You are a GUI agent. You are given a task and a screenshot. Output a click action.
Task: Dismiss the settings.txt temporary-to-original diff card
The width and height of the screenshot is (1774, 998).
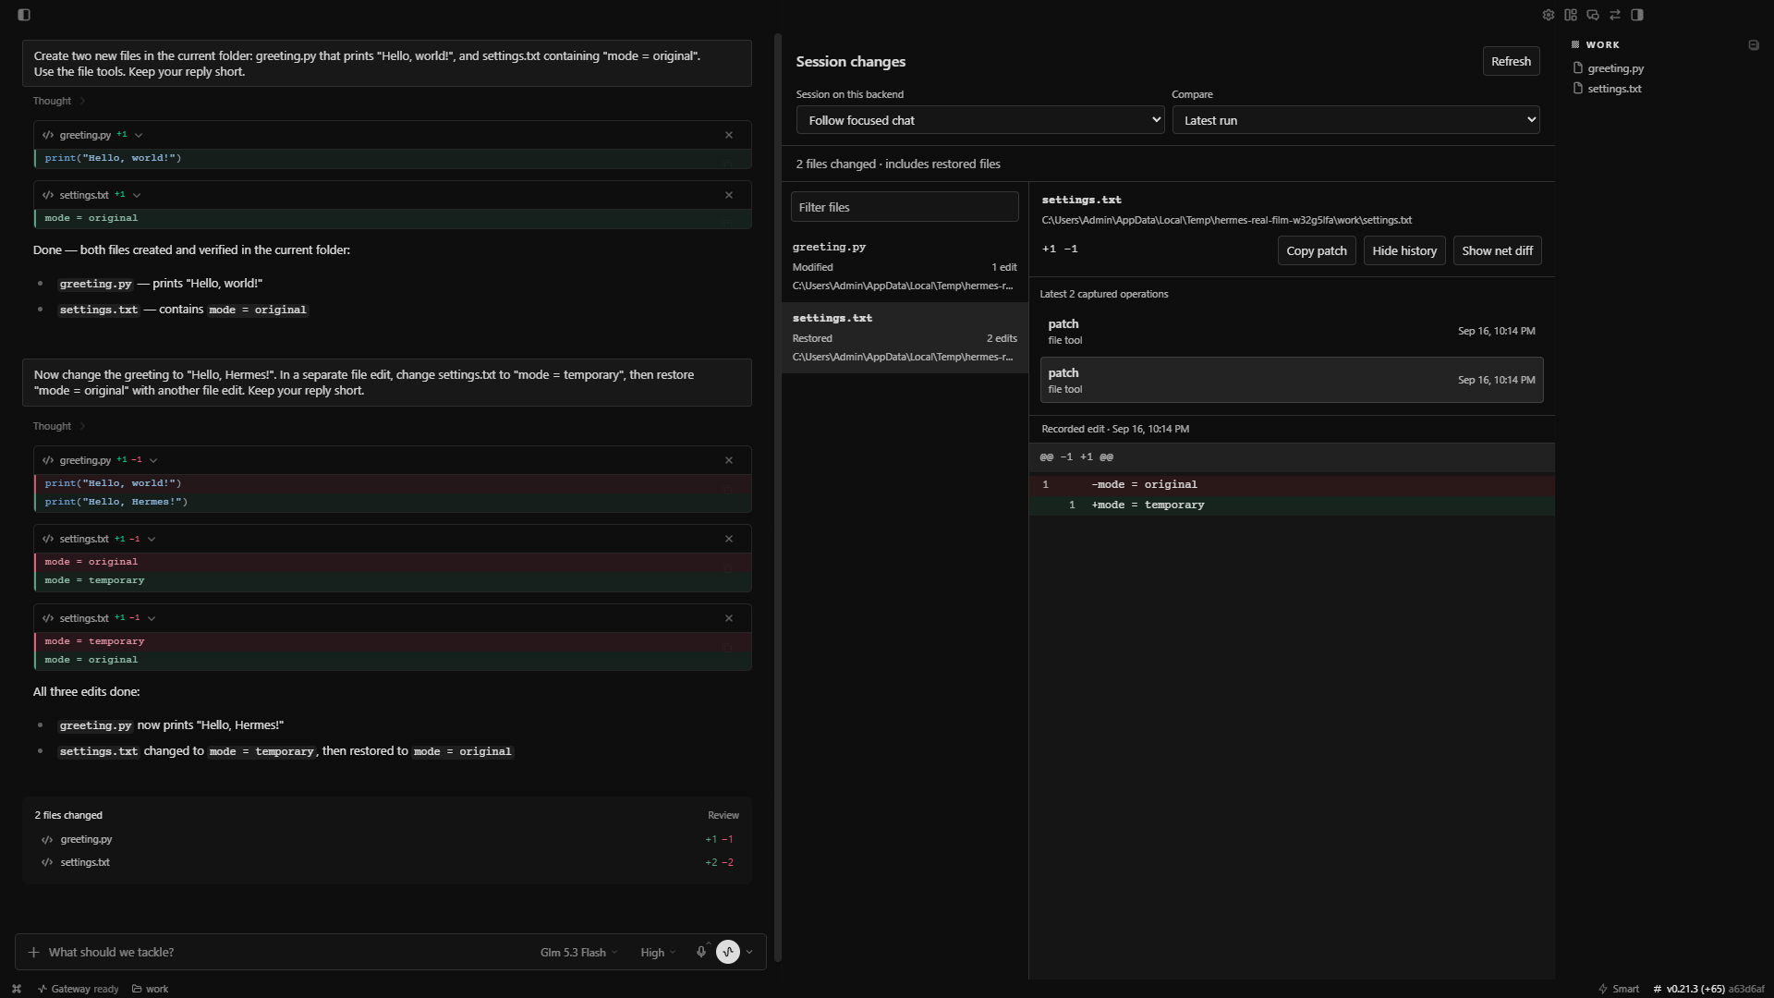tap(729, 618)
